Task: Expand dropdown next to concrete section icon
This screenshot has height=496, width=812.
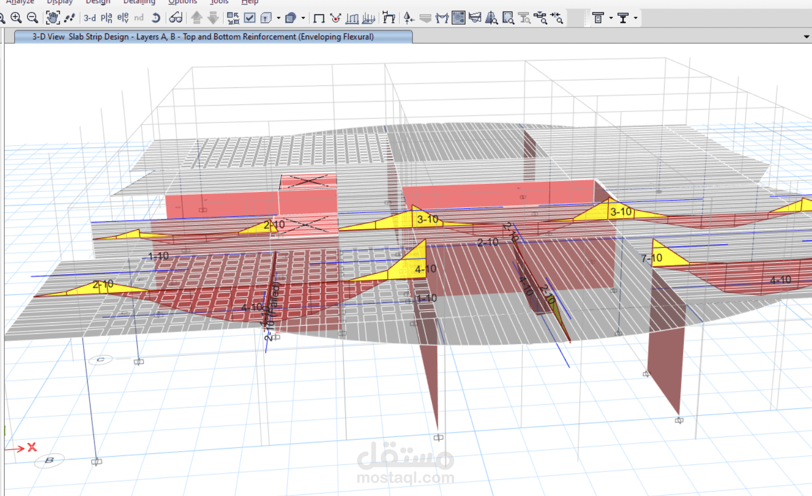Action: 611,18
